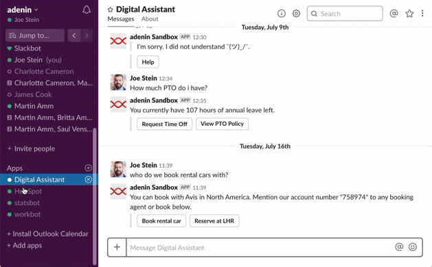Click View PTO Policy button
432x267 pixels.
coord(222,124)
